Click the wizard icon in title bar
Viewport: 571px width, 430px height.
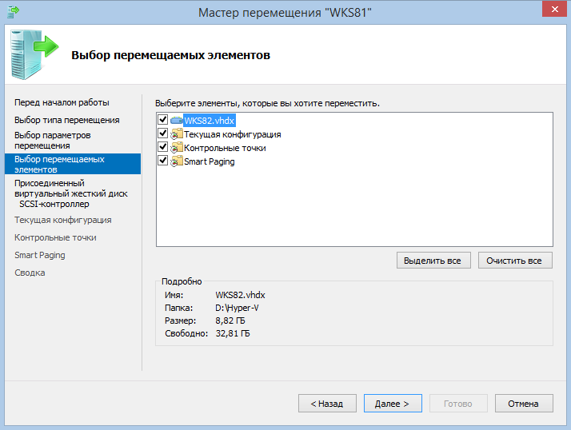click(12, 10)
